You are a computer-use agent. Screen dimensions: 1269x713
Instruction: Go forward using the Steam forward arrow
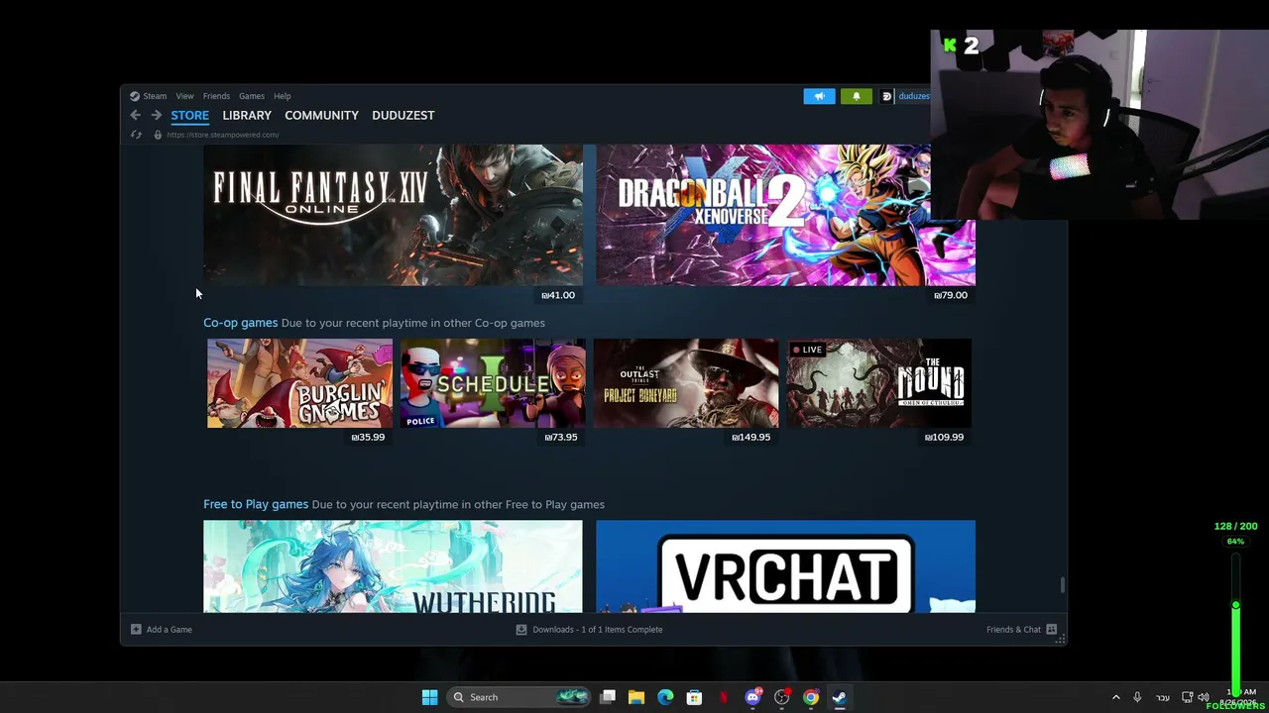point(157,115)
